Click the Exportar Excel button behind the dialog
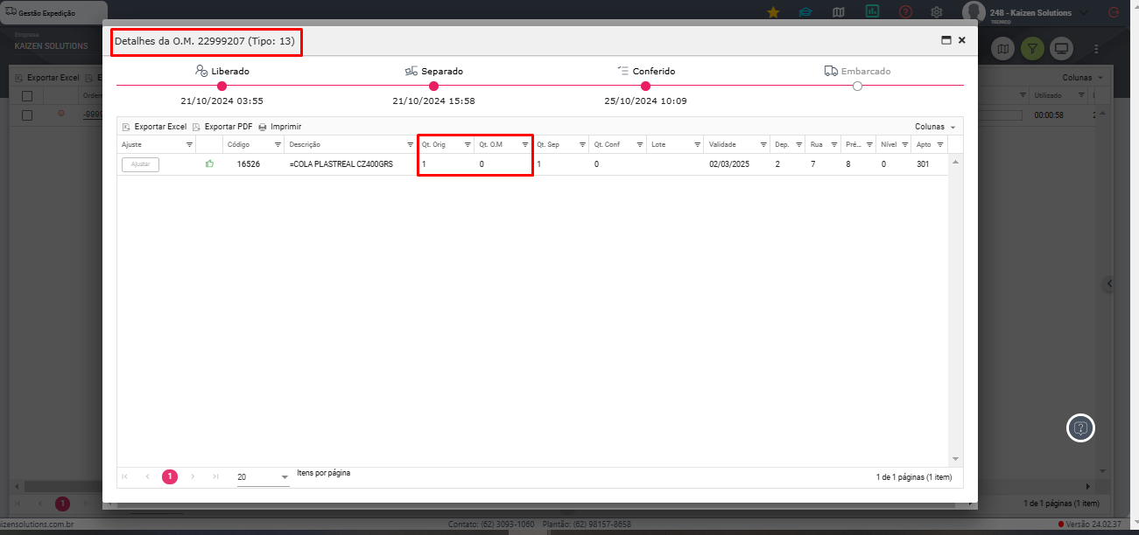 [x=47, y=78]
